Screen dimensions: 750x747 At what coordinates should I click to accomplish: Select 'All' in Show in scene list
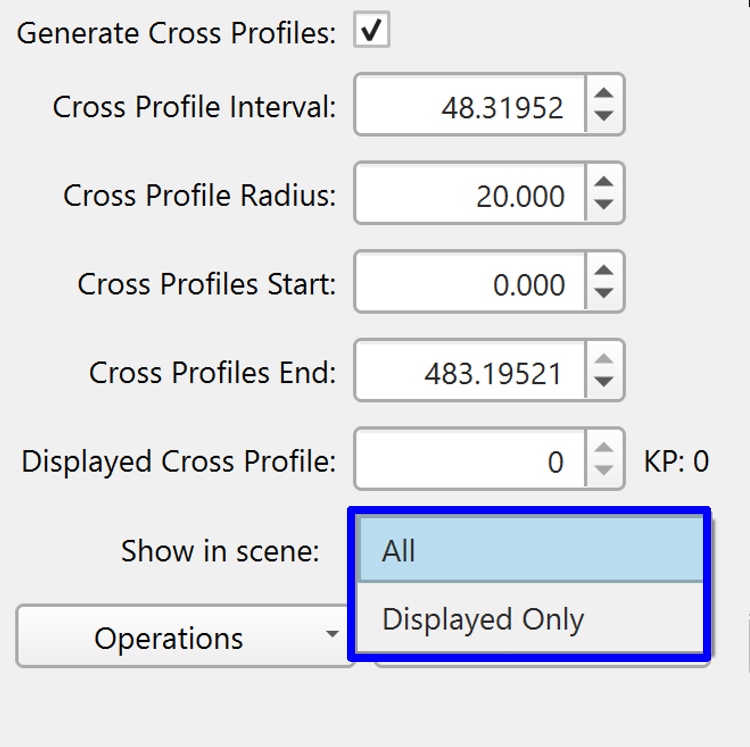tap(530, 550)
